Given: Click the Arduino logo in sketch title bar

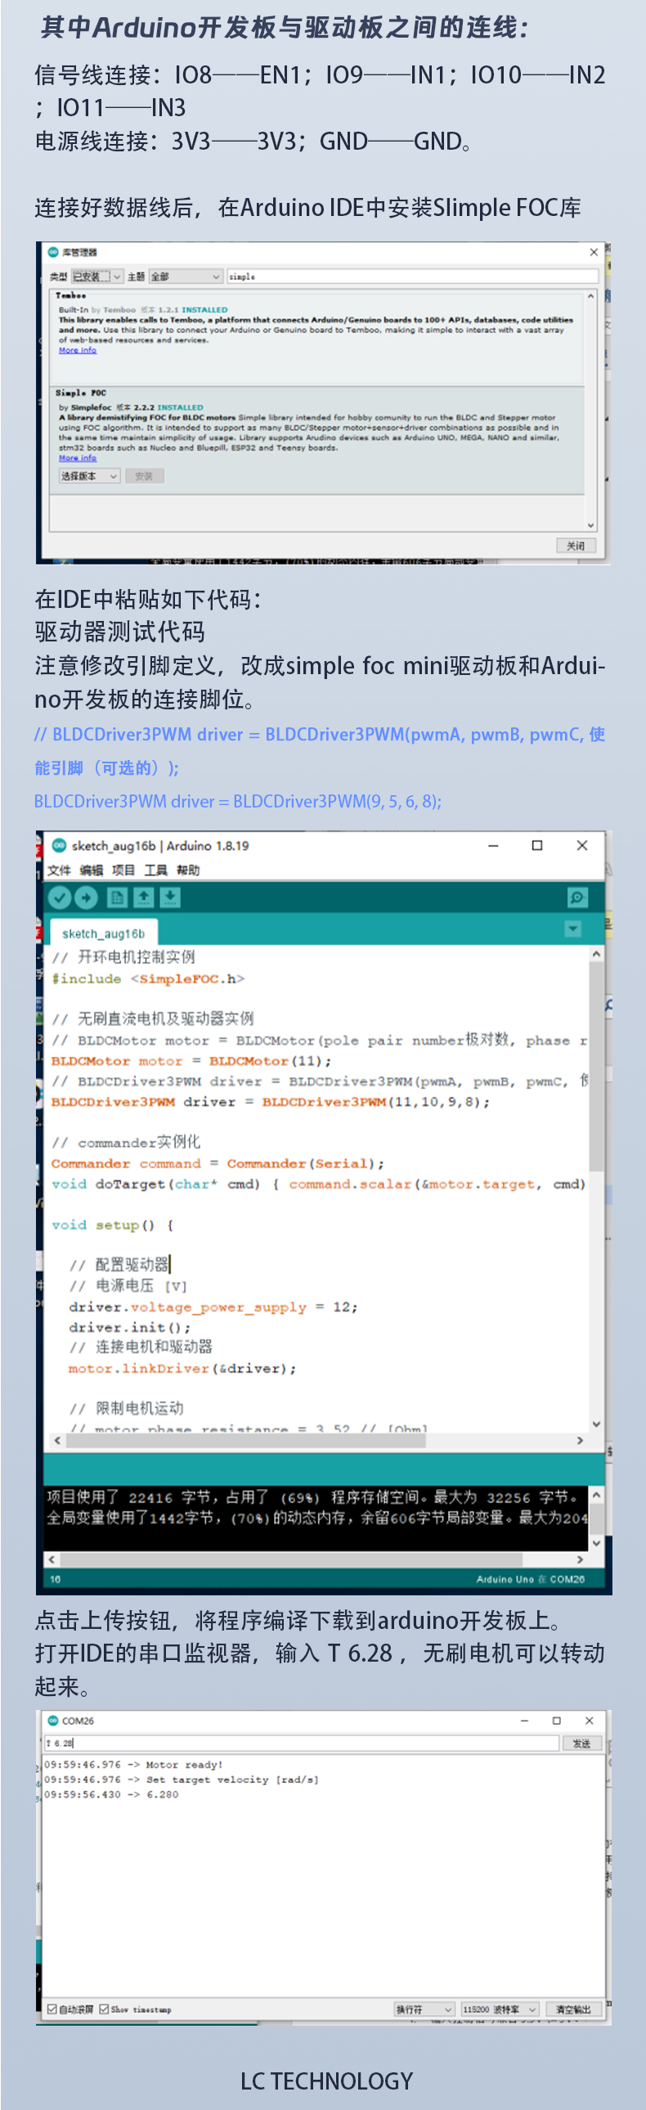Looking at the screenshot, I should pos(59,845).
